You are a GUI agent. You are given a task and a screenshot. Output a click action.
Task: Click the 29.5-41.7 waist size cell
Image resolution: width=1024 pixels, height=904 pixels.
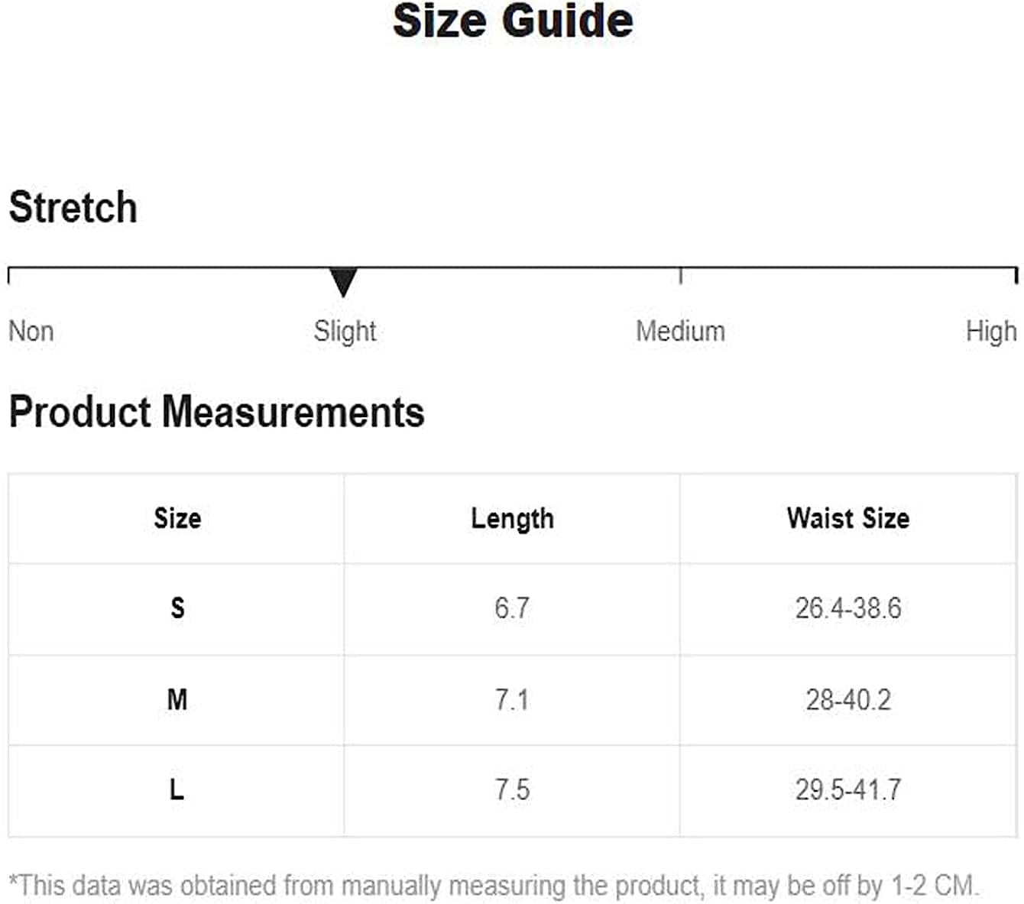tap(848, 789)
